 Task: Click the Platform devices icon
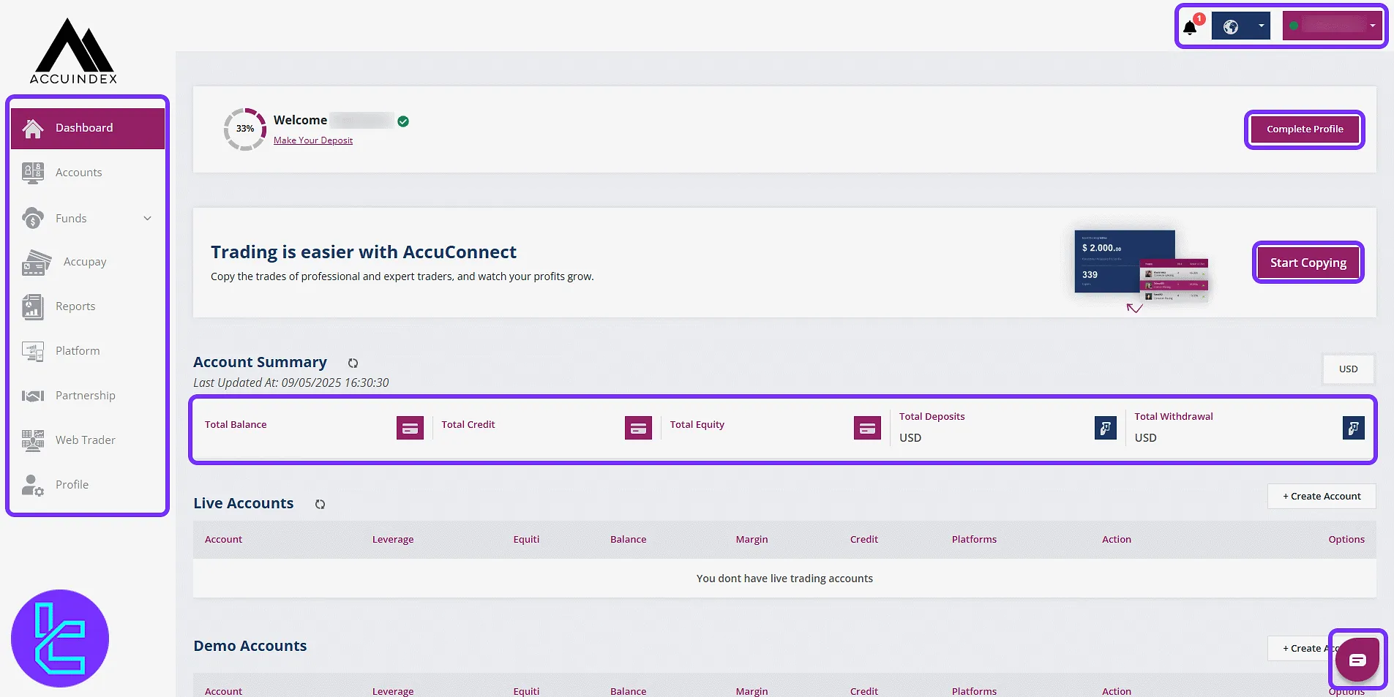(x=33, y=352)
